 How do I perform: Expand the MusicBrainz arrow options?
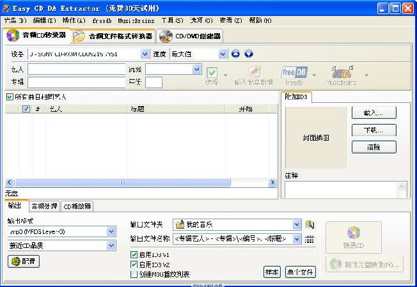366,75
